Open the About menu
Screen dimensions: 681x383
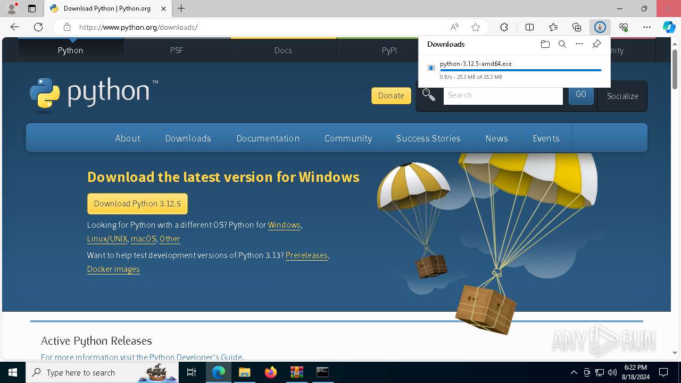[128, 138]
